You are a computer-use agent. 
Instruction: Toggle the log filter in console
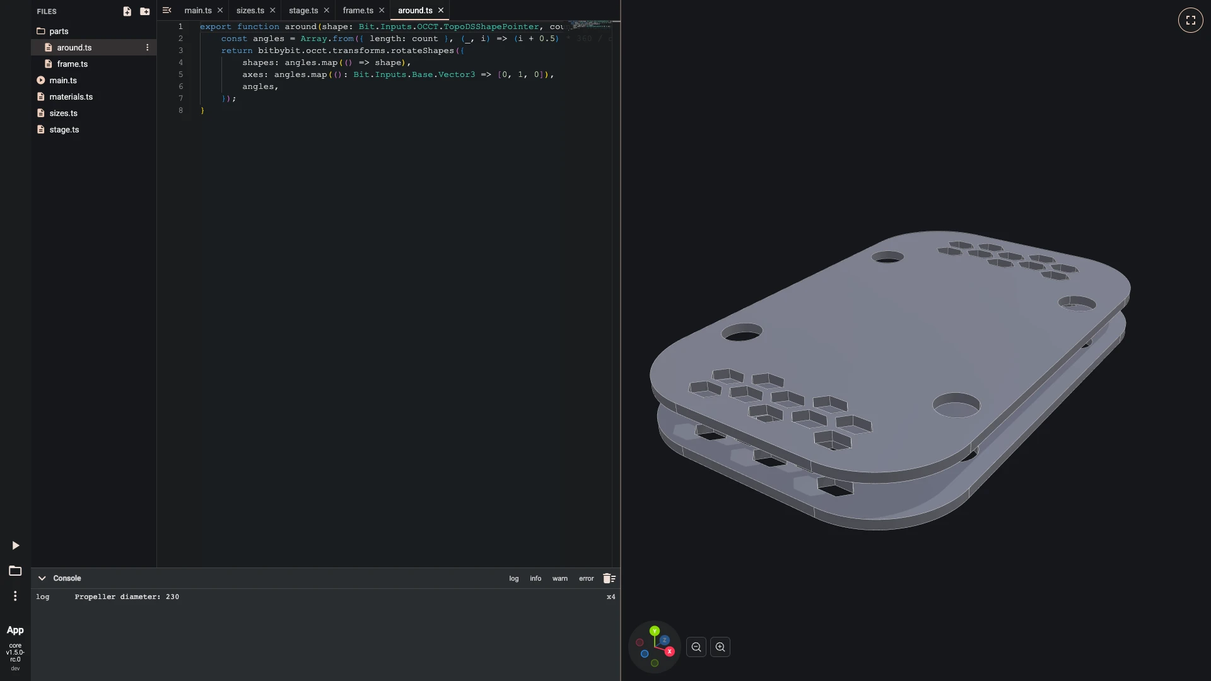click(x=514, y=578)
